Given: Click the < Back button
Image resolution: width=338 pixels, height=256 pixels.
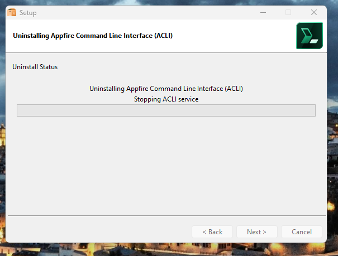Looking at the screenshot, I should pyautogui.click(x=212, y=231).
